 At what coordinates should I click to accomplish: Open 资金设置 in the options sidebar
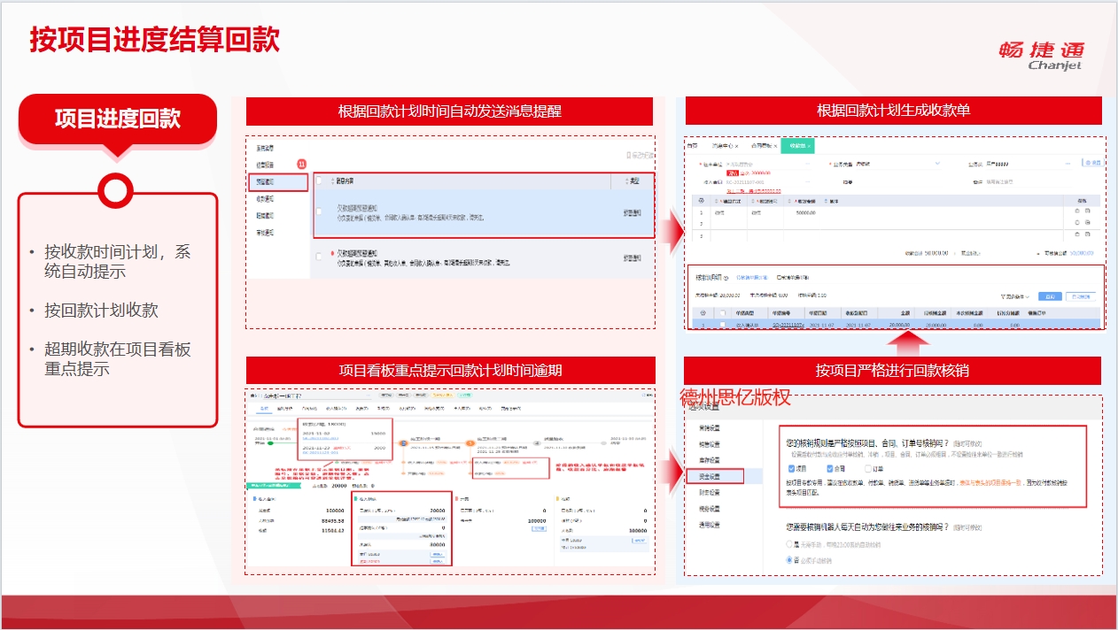(x=713, y=477)
